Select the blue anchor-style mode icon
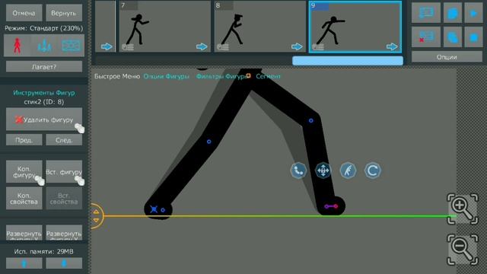Screen dimensions: 487x274 (x=44, y=46)
